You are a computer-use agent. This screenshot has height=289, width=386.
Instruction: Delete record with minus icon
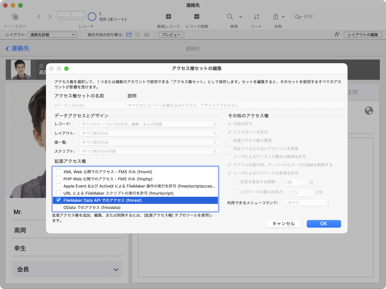(x=197, y=17)
